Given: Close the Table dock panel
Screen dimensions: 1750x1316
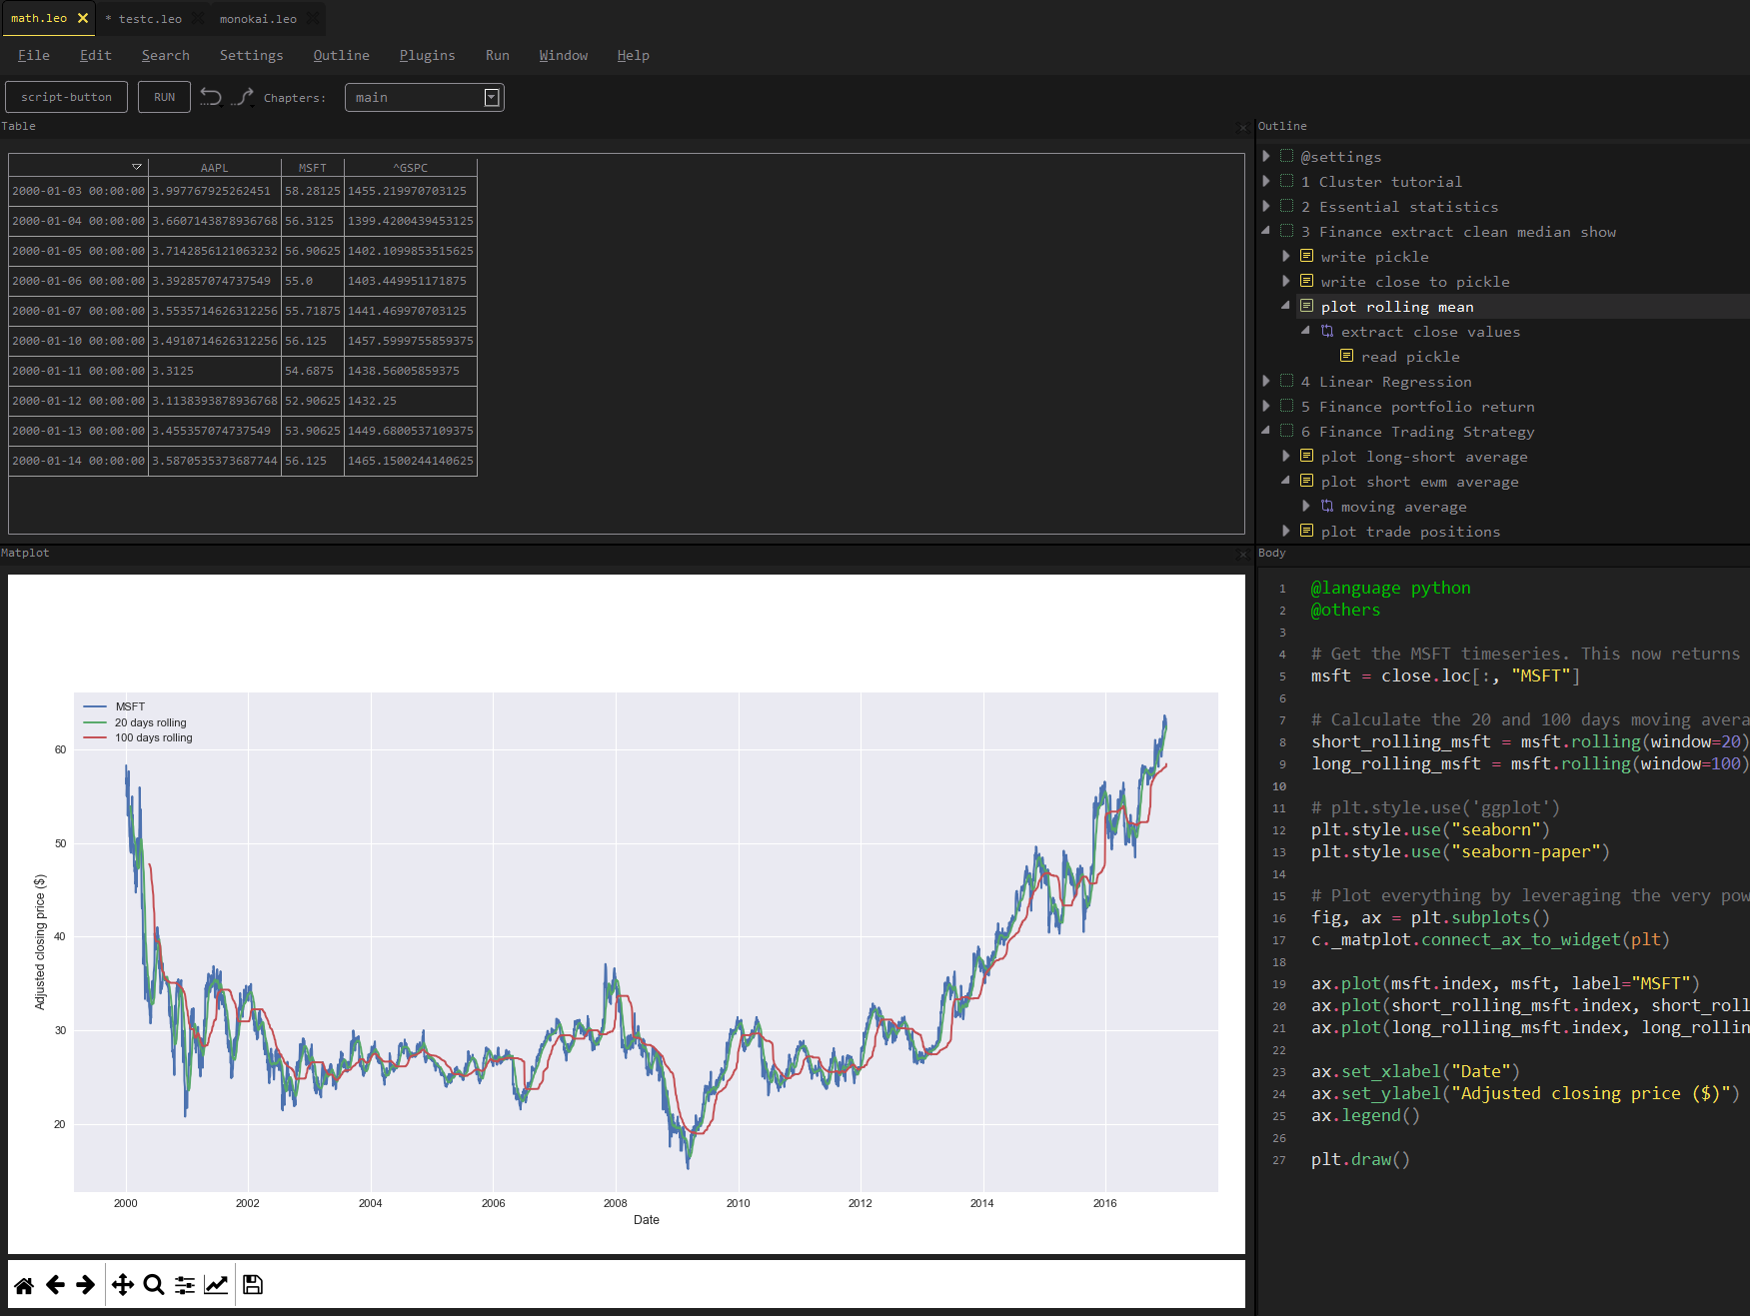Looking at the screenshot, I should tap(1242, 127).
